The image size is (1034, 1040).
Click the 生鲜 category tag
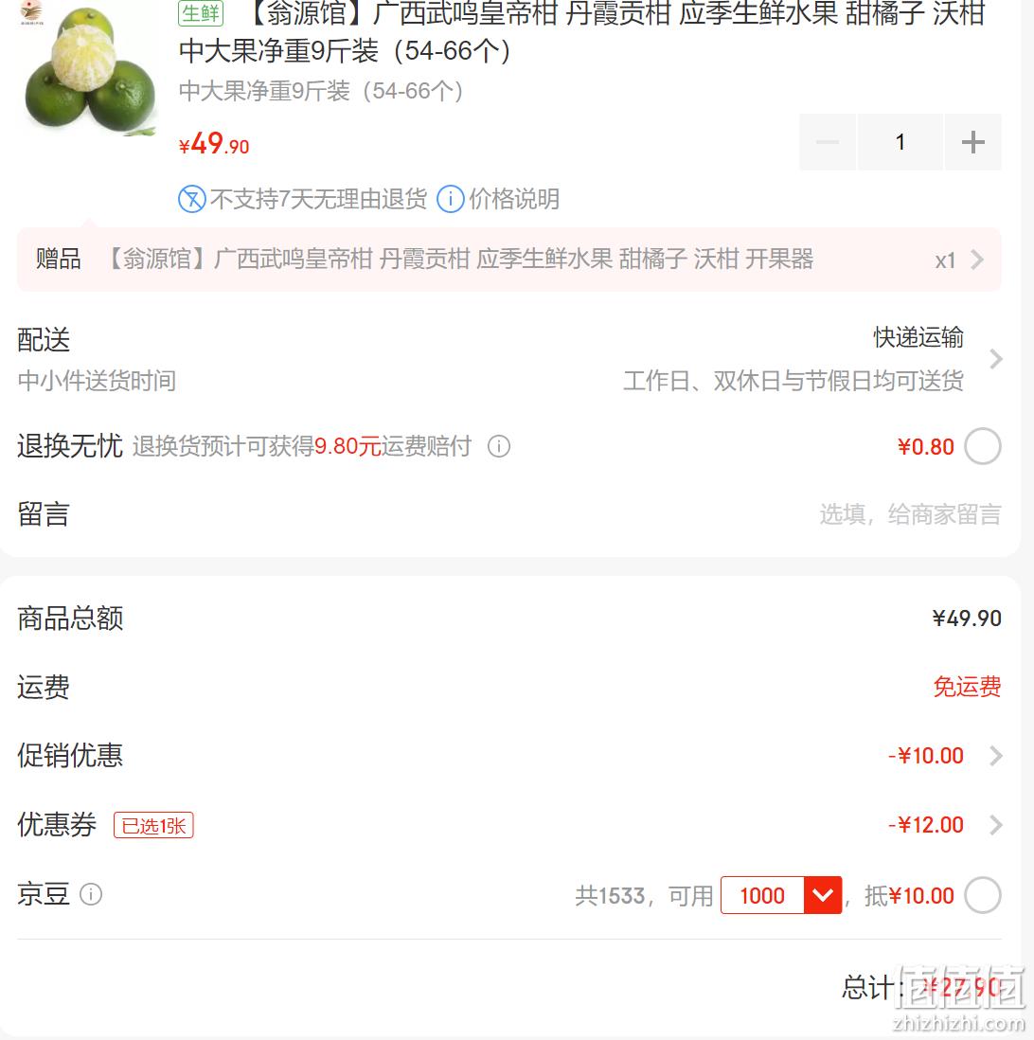[x=201, y=12]
